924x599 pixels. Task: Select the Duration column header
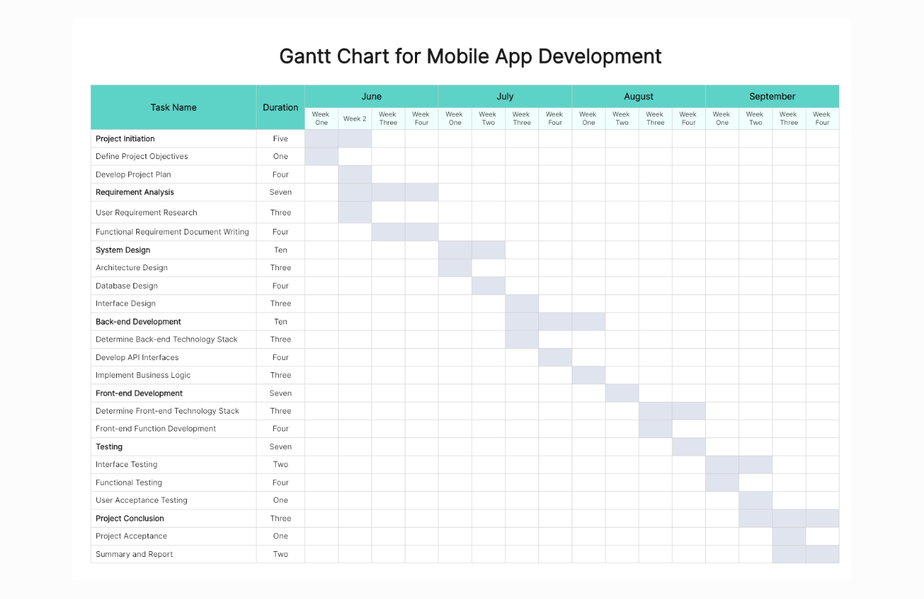pyautogui.click(x=280, y=108)
